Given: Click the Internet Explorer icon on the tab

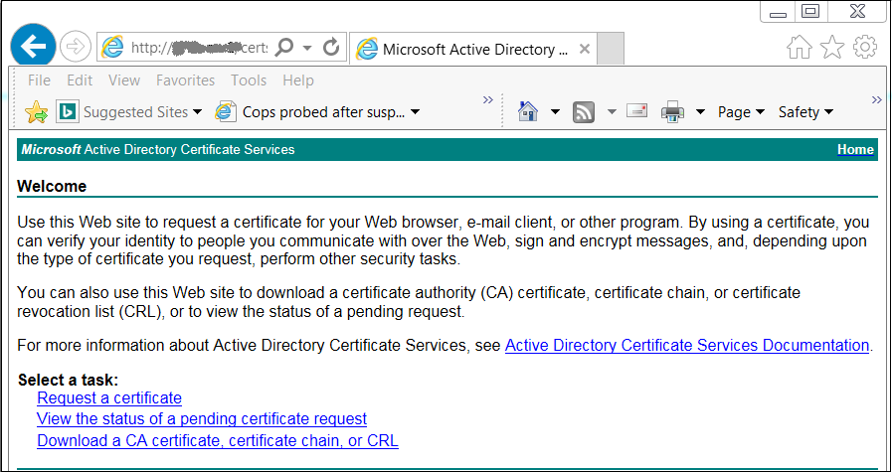Looking at the screenshot, I should coord(367,50).
